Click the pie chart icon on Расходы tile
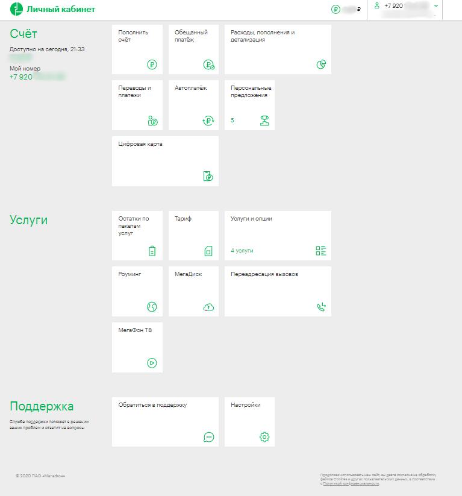This screenshot has width=462, height=496. (x=321, y=64)
